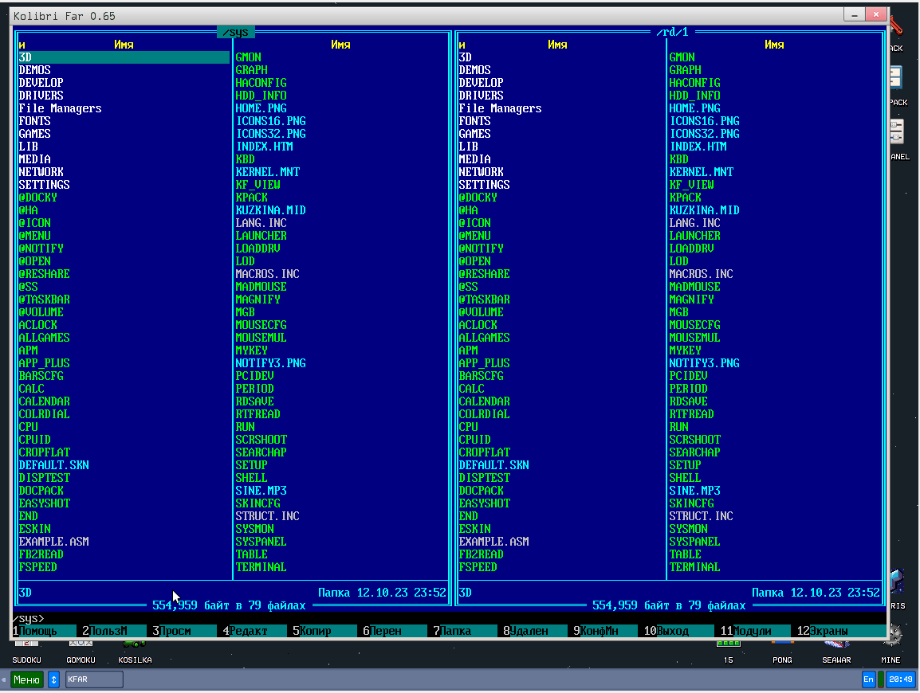Select EXAMPLE.ASM in the right panel

click(493, 542)
